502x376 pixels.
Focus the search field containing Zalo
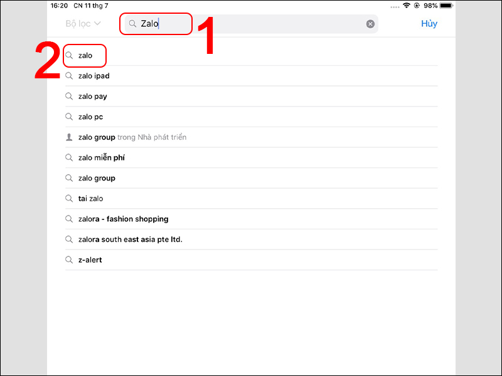click(x=252, y=24)
